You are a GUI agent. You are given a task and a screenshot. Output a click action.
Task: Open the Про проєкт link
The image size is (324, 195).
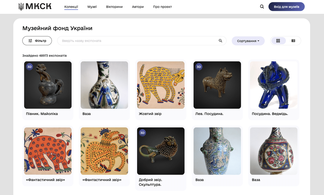(162, 6)
